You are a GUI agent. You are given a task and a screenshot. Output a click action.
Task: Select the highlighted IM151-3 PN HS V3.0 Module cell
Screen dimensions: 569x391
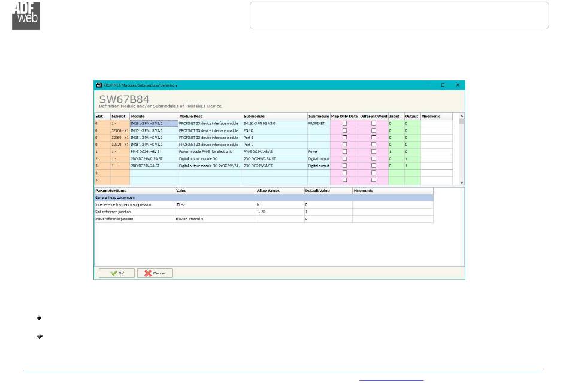[x=154, y=124]
